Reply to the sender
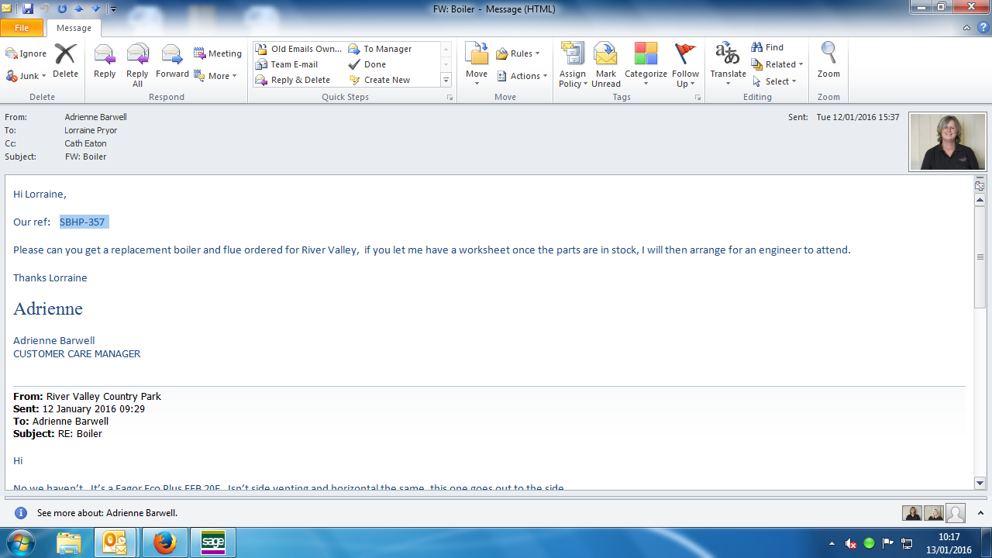This screenshot has width=992, height=558. coord(105,62)
